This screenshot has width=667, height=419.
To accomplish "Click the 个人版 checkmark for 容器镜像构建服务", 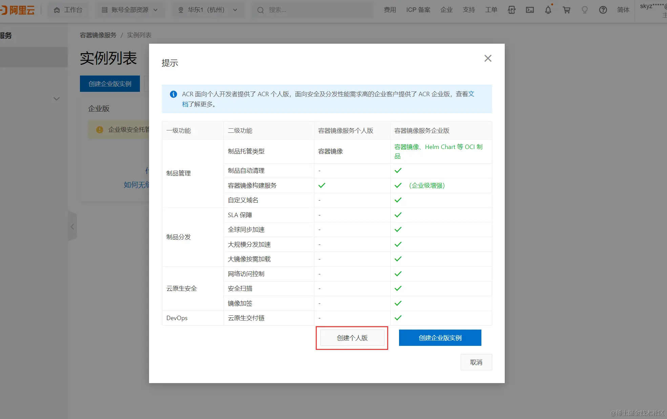I will pyautogui.click(x=322, y=185).
